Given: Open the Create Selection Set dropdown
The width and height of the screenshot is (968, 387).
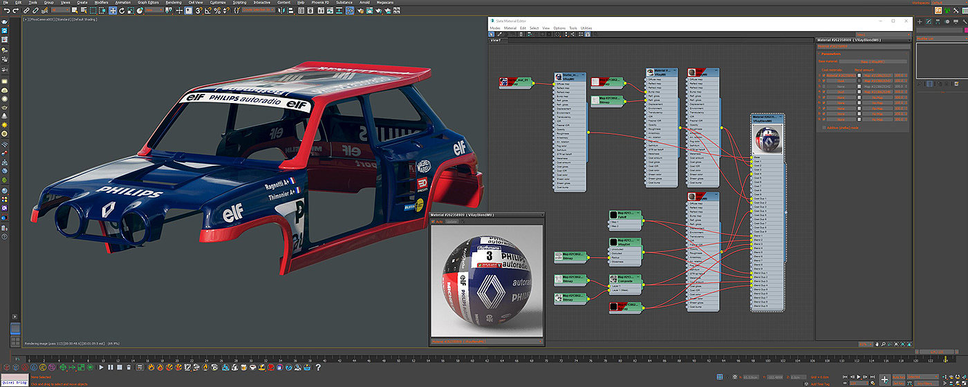Looking at the screenshot, I should pyautogui.click(x=259, y=10).
